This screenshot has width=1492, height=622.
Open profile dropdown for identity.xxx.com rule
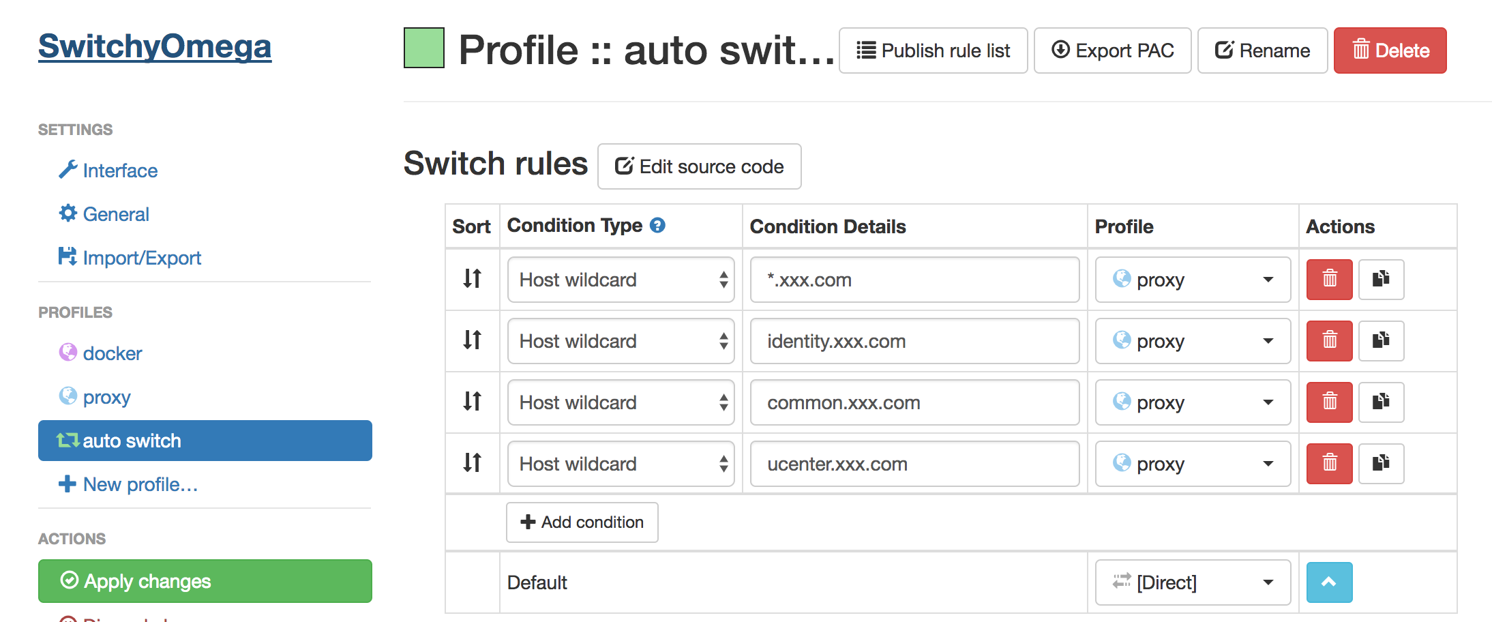pyautogui.click(x=1193, y=341)
